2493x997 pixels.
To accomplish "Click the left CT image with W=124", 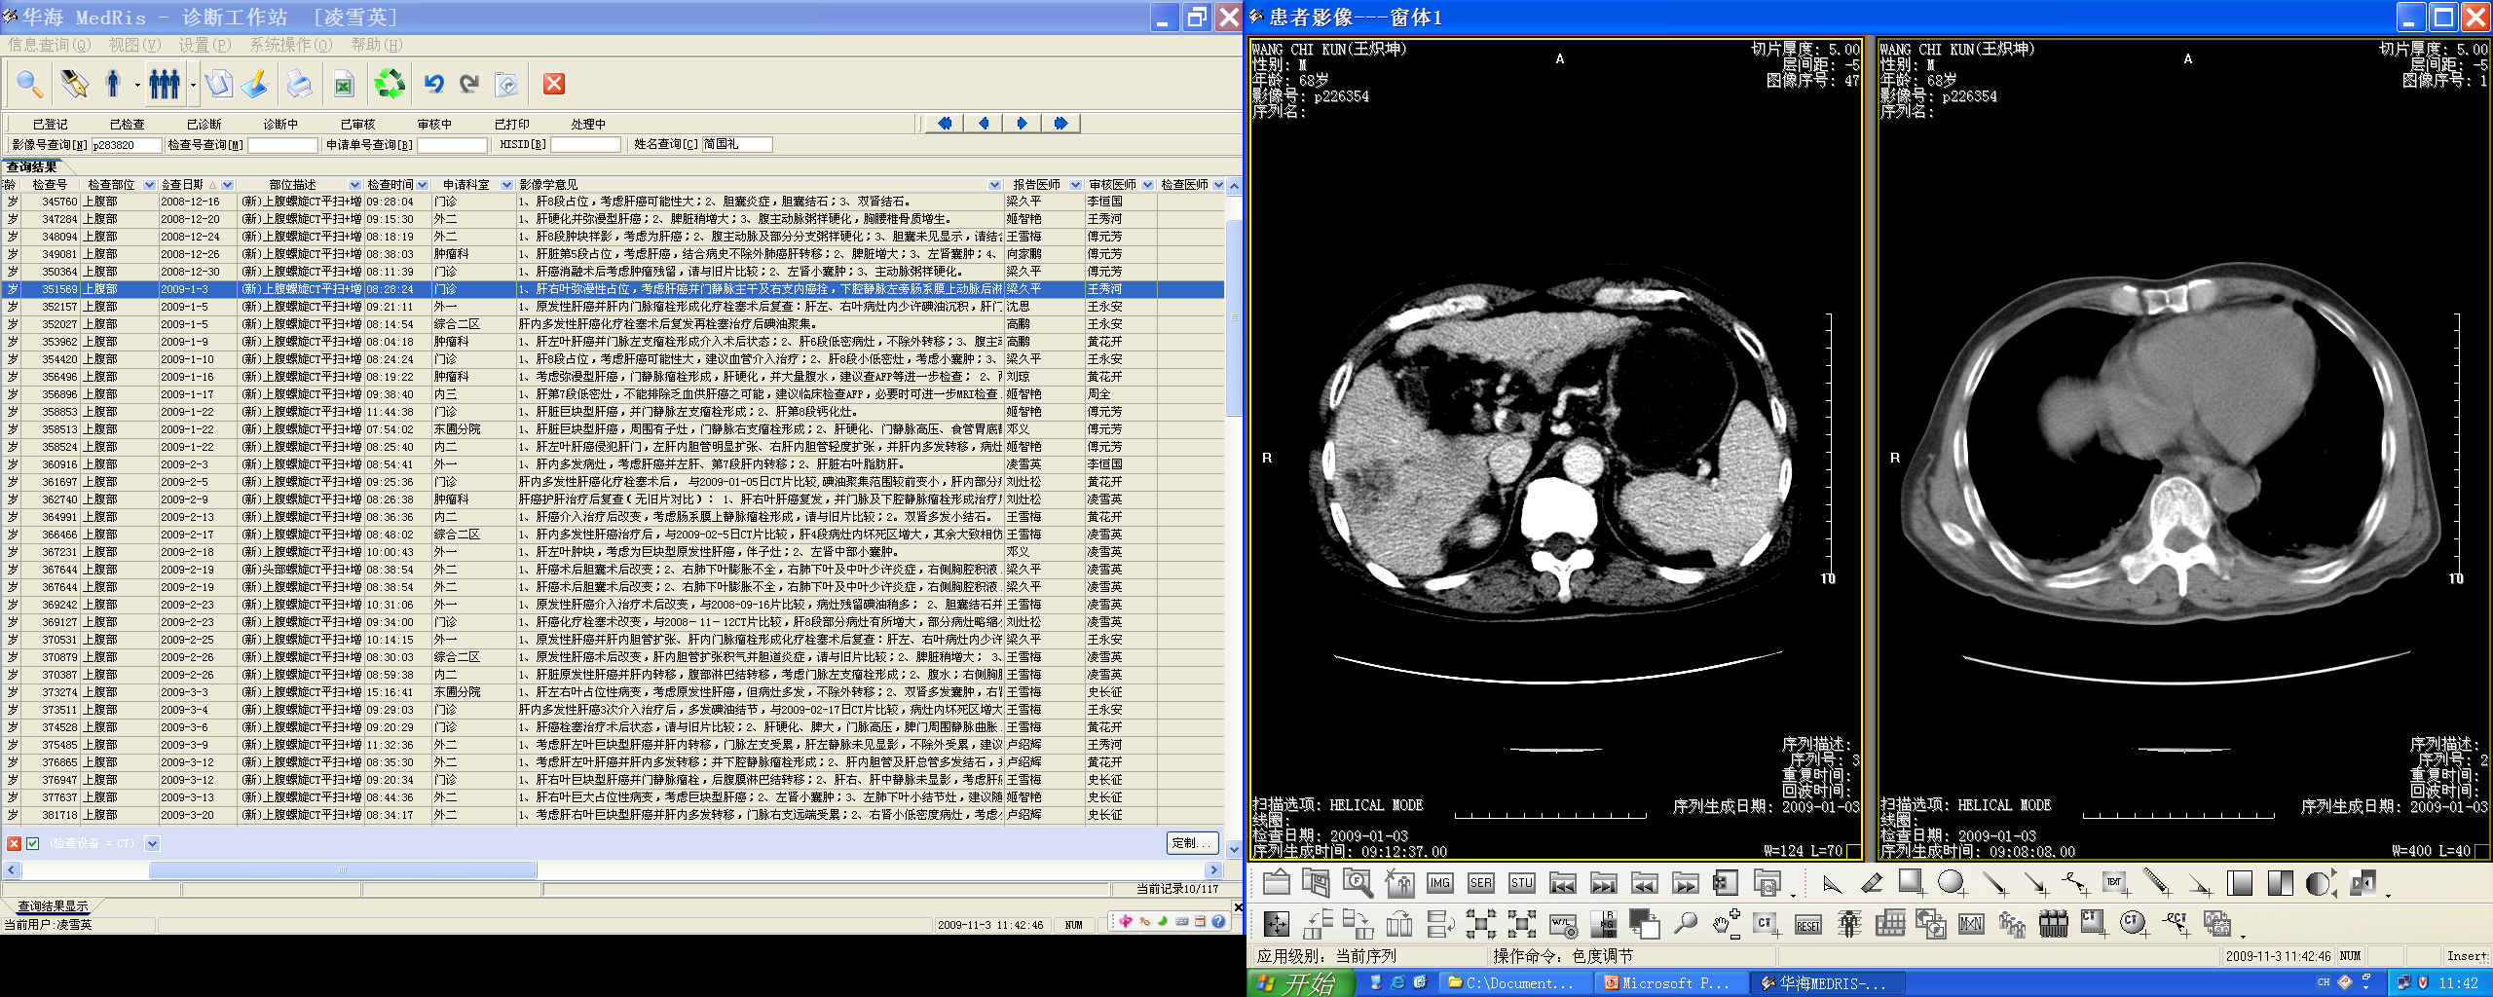I will click(x=1556, y=450).
